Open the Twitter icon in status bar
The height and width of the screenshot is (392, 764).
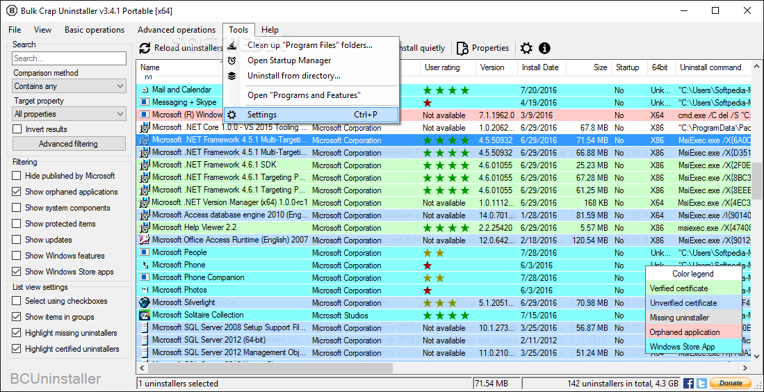[x=701, y=383]
